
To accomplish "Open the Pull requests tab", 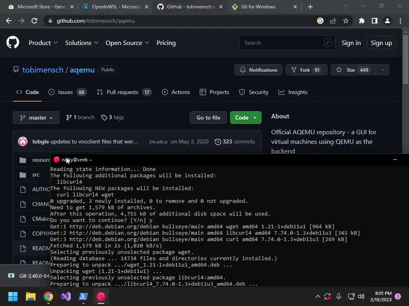I will 125,92.
